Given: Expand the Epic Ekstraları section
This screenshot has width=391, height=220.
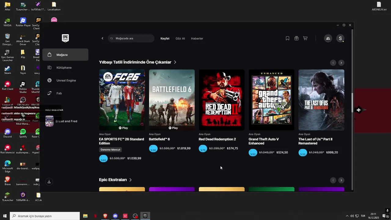Looking at the screenshot, I should coord(115,180).
